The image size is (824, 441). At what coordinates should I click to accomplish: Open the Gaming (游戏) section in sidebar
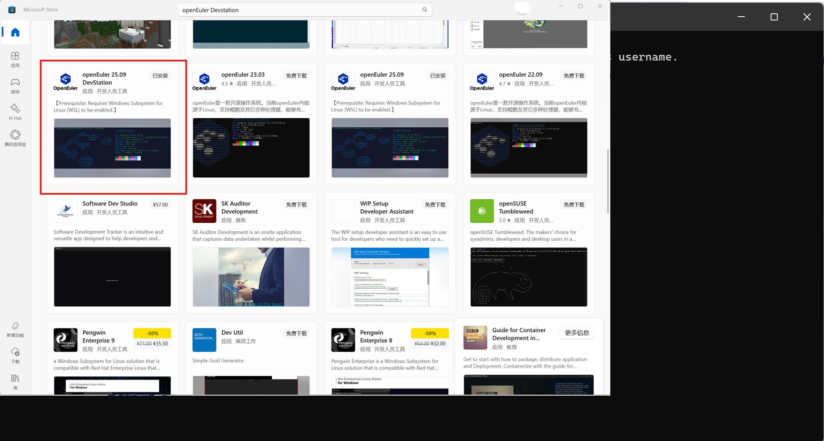point(15,85)
